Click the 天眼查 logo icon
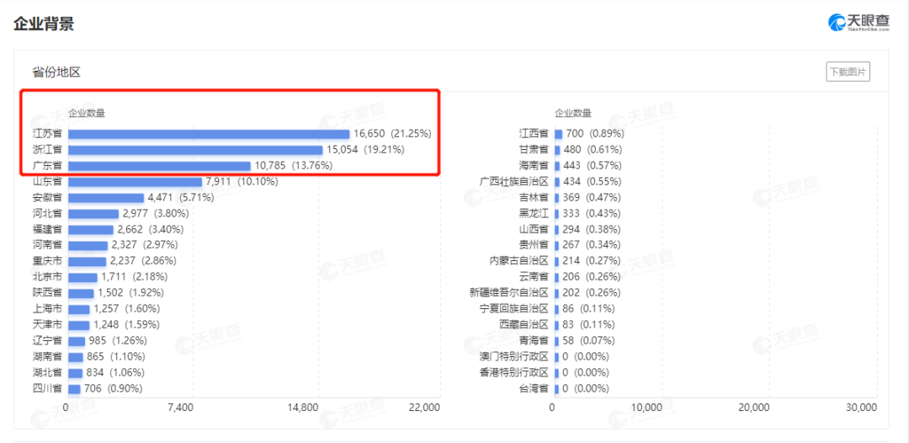The height and width of the screenshot is (443, 909). [837, 24]
